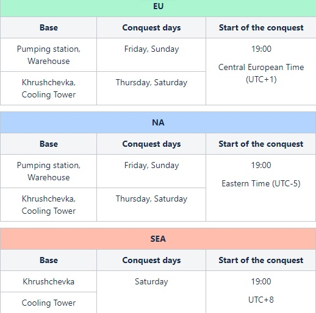Click the UTC+8 start time text
The height and width of the screenshot is (313, 316).
[x=261, y=300]
